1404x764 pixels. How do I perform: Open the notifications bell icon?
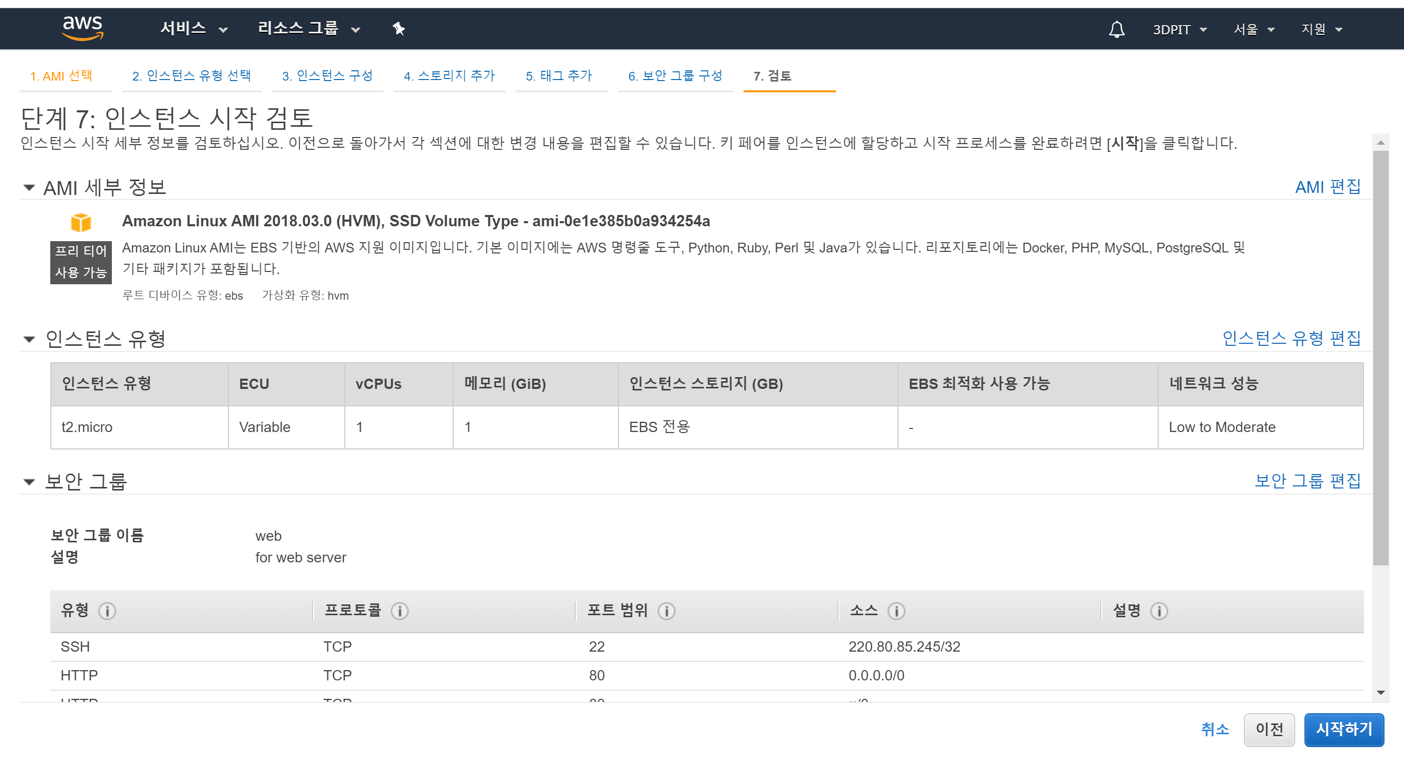(1116, 29)
